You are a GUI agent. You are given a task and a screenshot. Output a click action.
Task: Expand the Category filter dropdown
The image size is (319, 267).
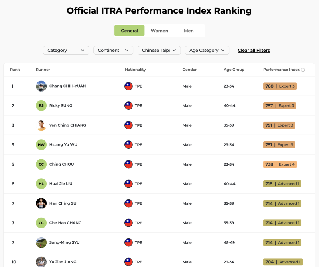click(x=66, y=50)
